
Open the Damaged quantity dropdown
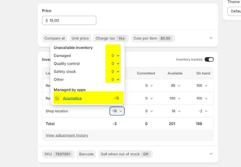pyautogui.click(x=115, y=55)
